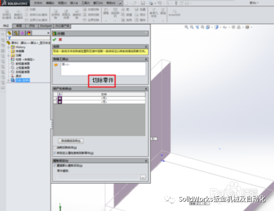Click Display Style icon

216,27
